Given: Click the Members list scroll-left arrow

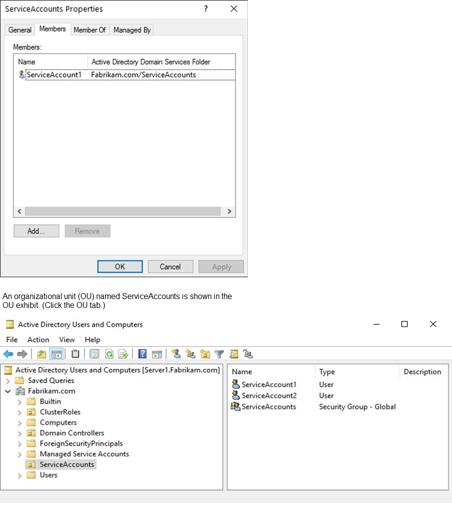Looking at the screenshot, I should tap(19, 211).
